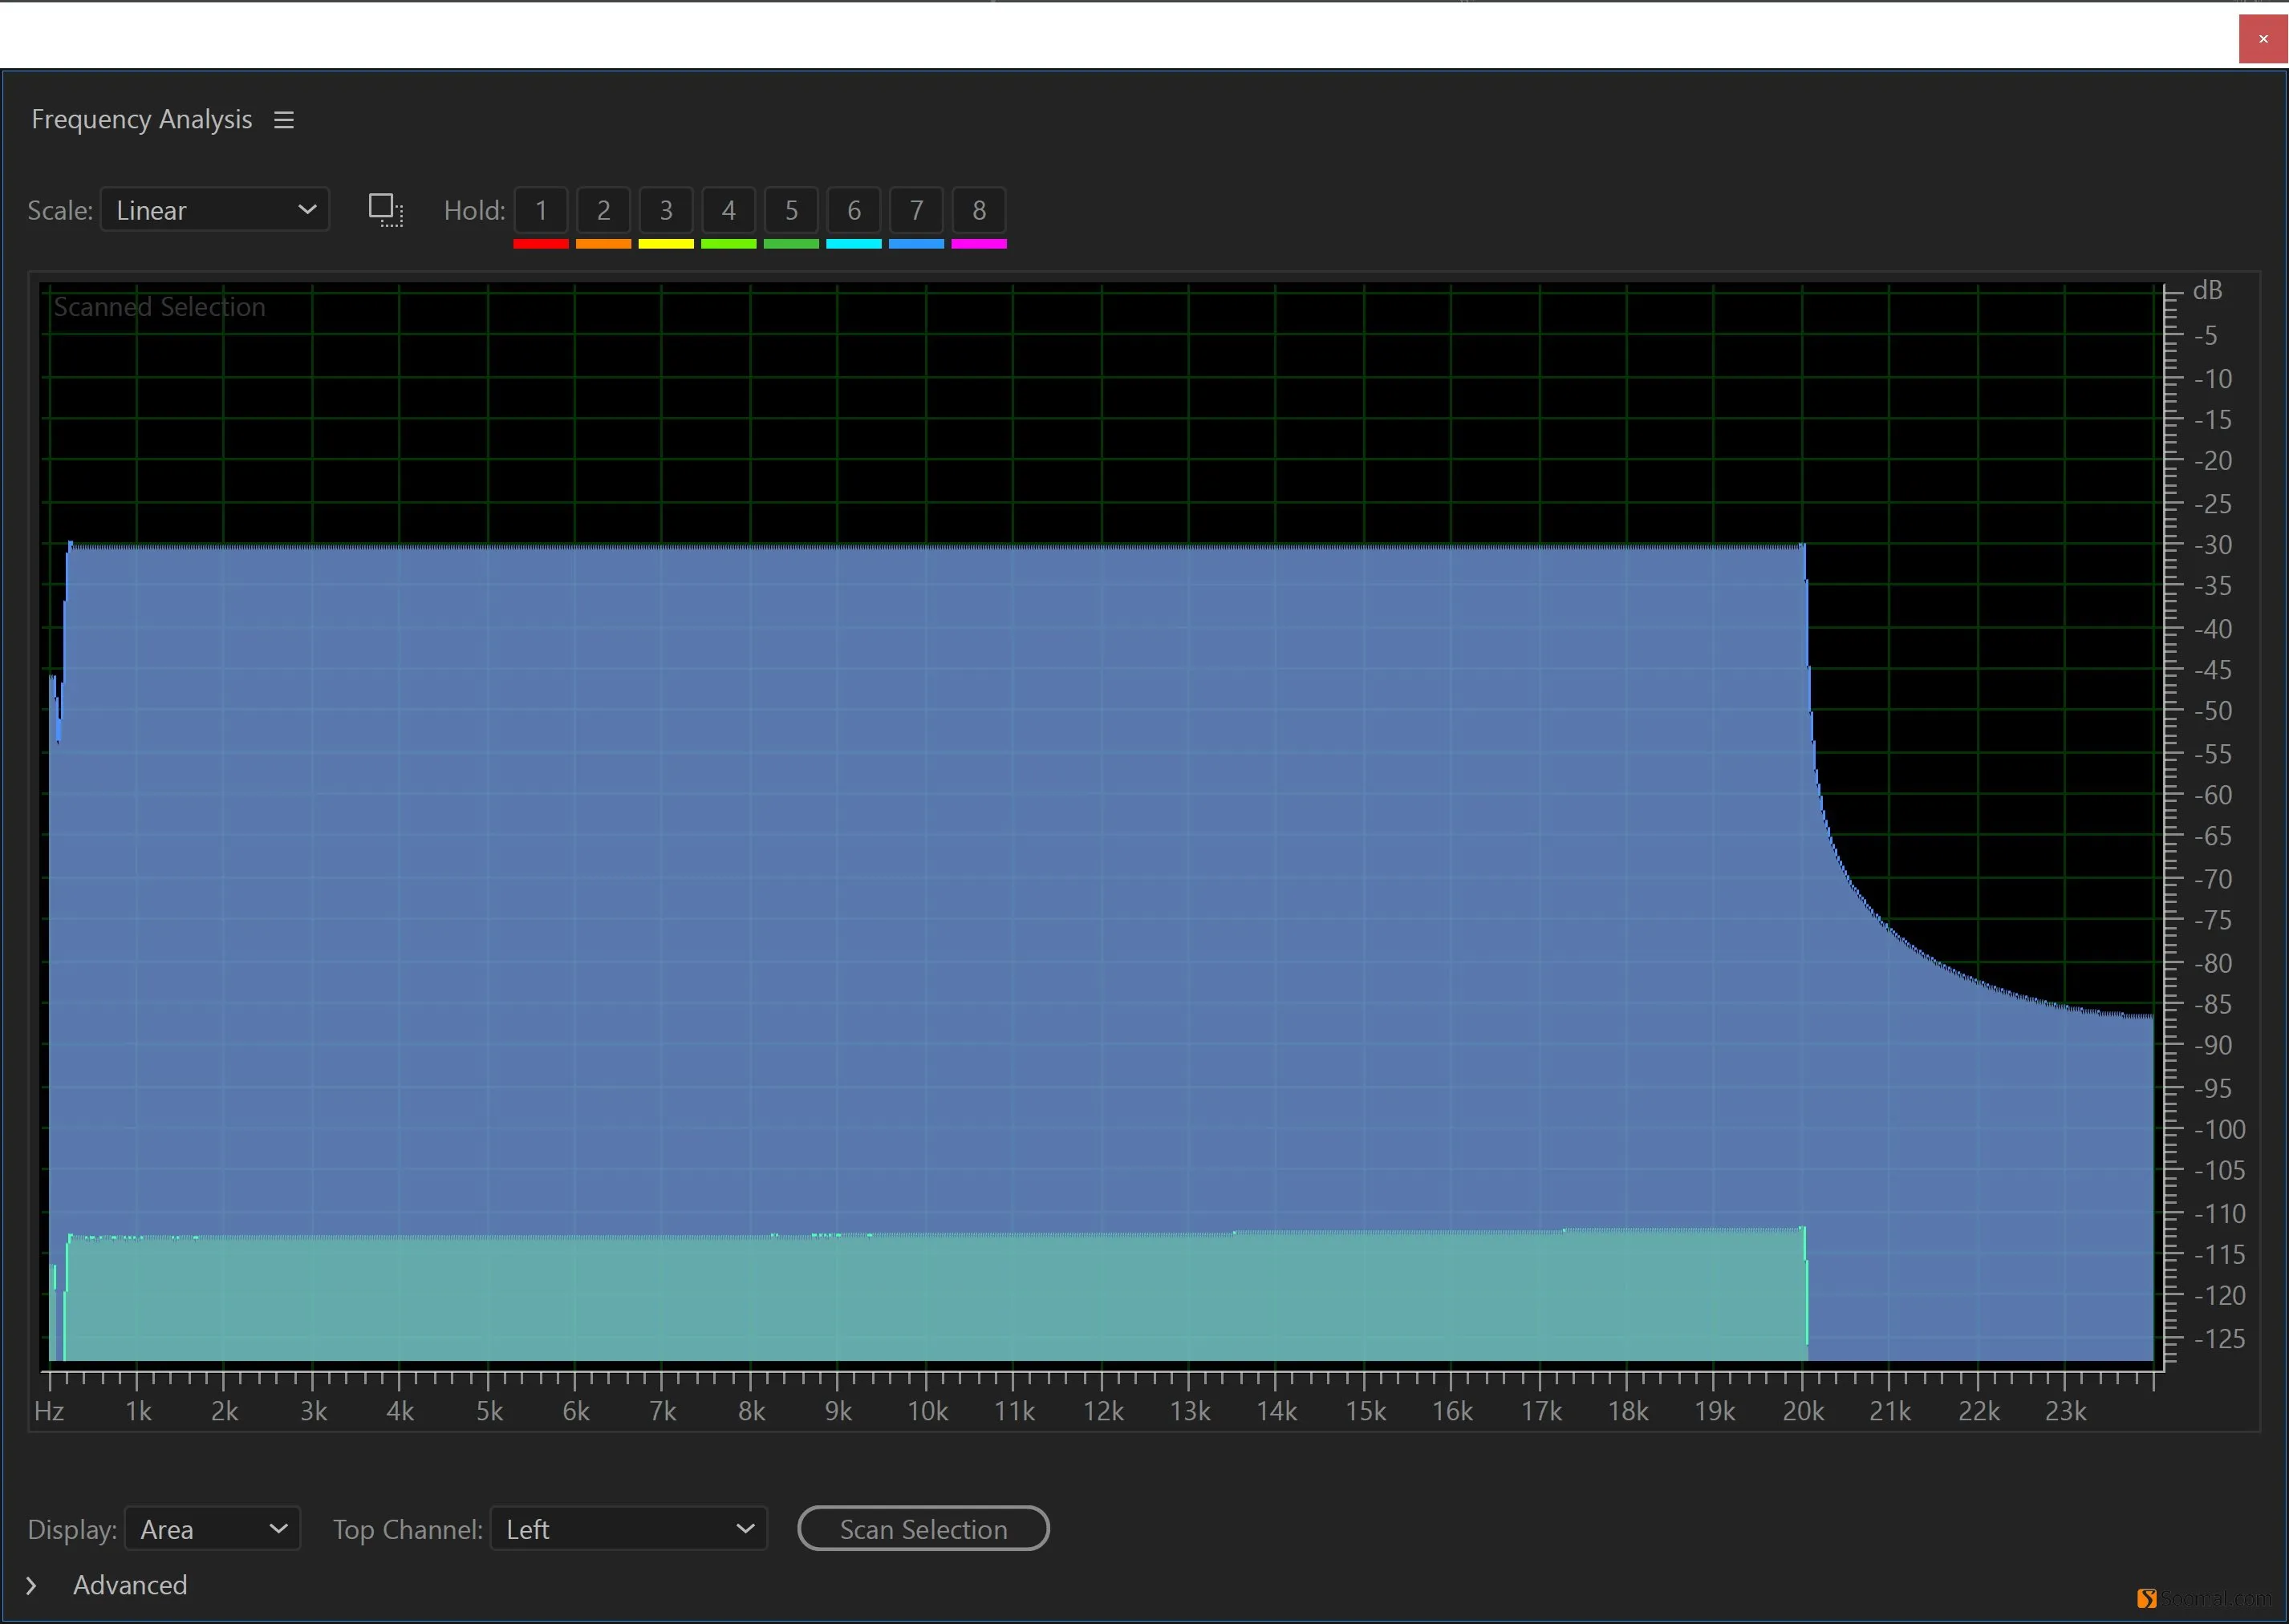
Task: Click the Scanned Selection text in graph
Action: click(x=159, y=307)
